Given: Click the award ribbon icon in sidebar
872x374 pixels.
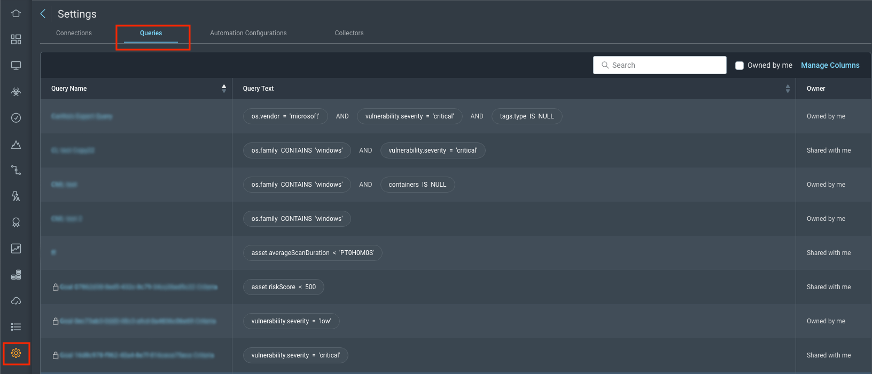Looking at the screenshot, I should 16,222.
